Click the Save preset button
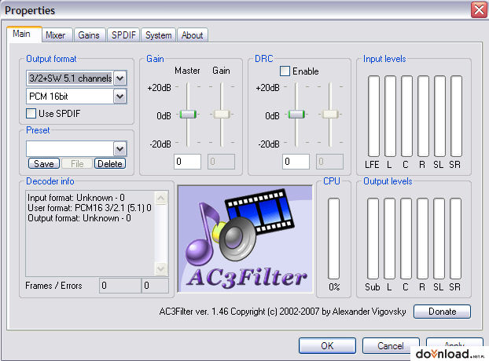The height and width of the screenshot is (361, 489). [x=44, y=163]
